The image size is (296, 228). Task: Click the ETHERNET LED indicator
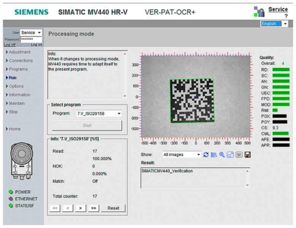11,199
